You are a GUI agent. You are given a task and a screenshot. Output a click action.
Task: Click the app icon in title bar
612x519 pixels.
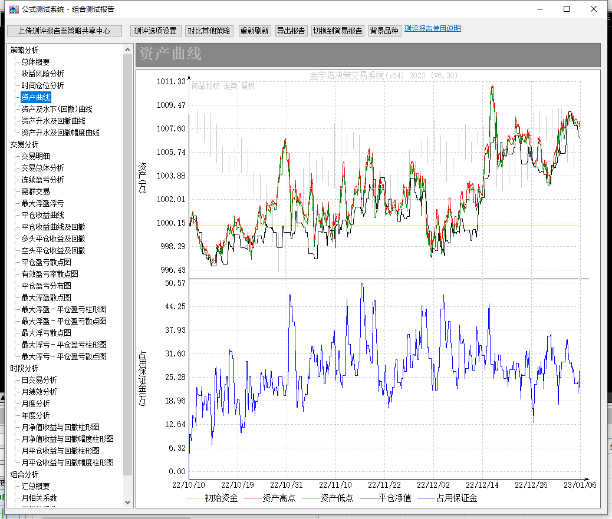14,9
